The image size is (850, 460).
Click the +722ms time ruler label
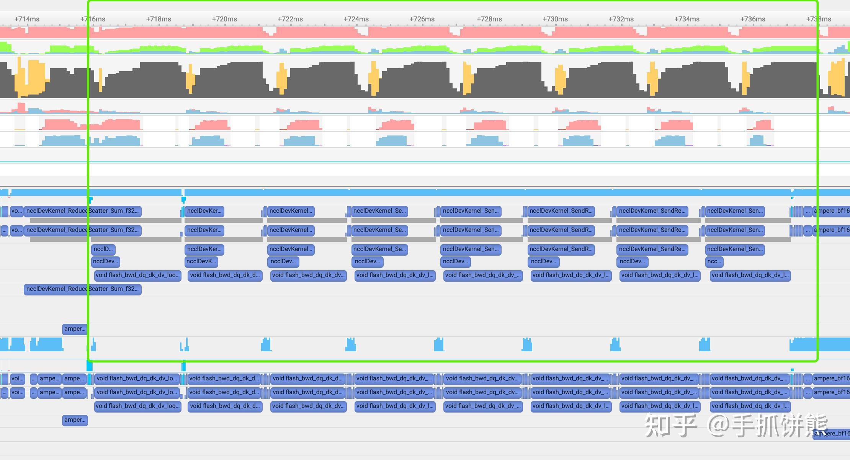click(290, 19)
